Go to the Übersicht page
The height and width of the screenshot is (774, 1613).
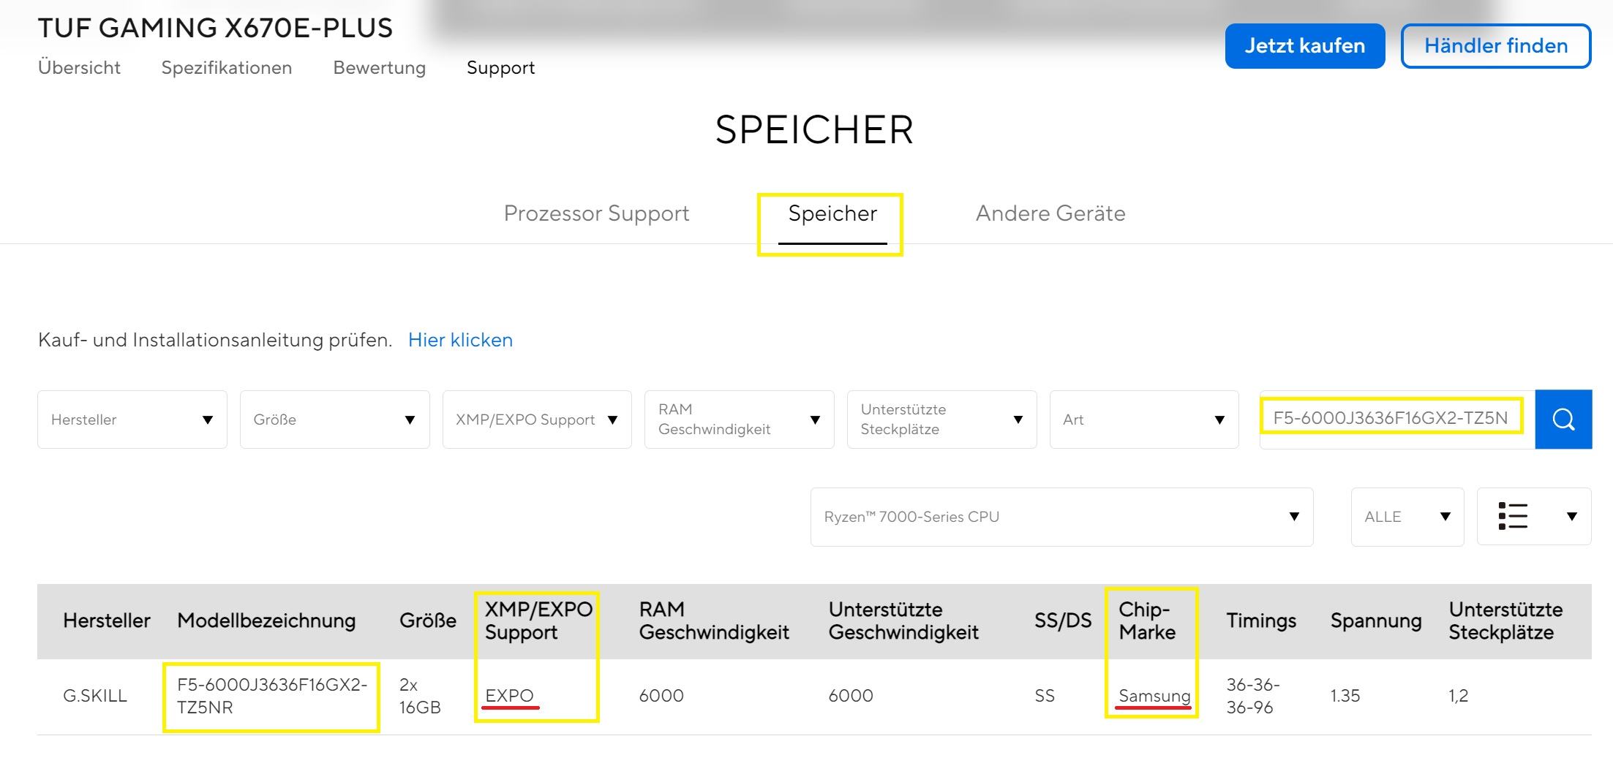pyautogui.click(x=79, y=68)
